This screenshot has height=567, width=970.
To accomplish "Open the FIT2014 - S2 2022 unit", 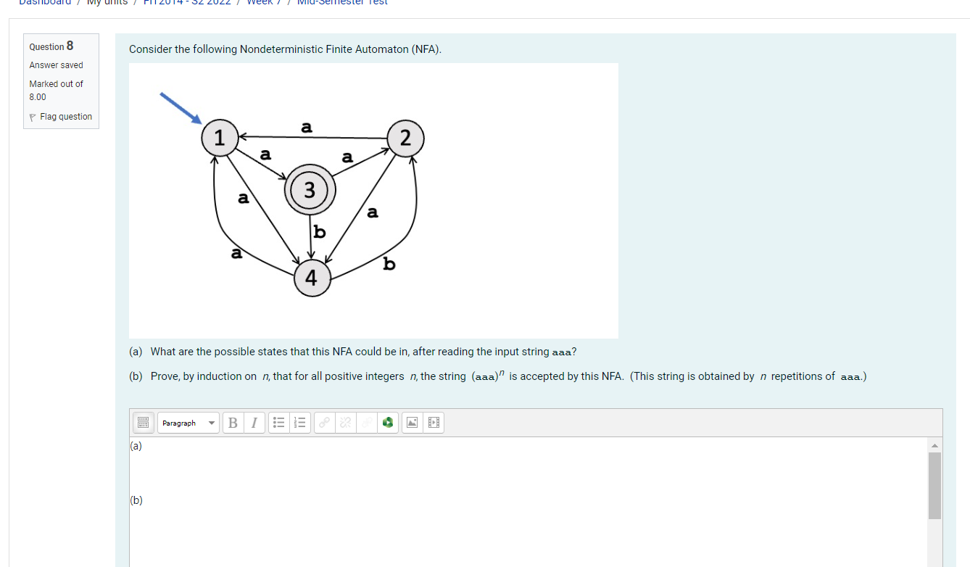I will (187, 3).
